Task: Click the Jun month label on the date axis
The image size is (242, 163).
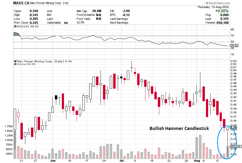Action: click(x=53, y=161)
